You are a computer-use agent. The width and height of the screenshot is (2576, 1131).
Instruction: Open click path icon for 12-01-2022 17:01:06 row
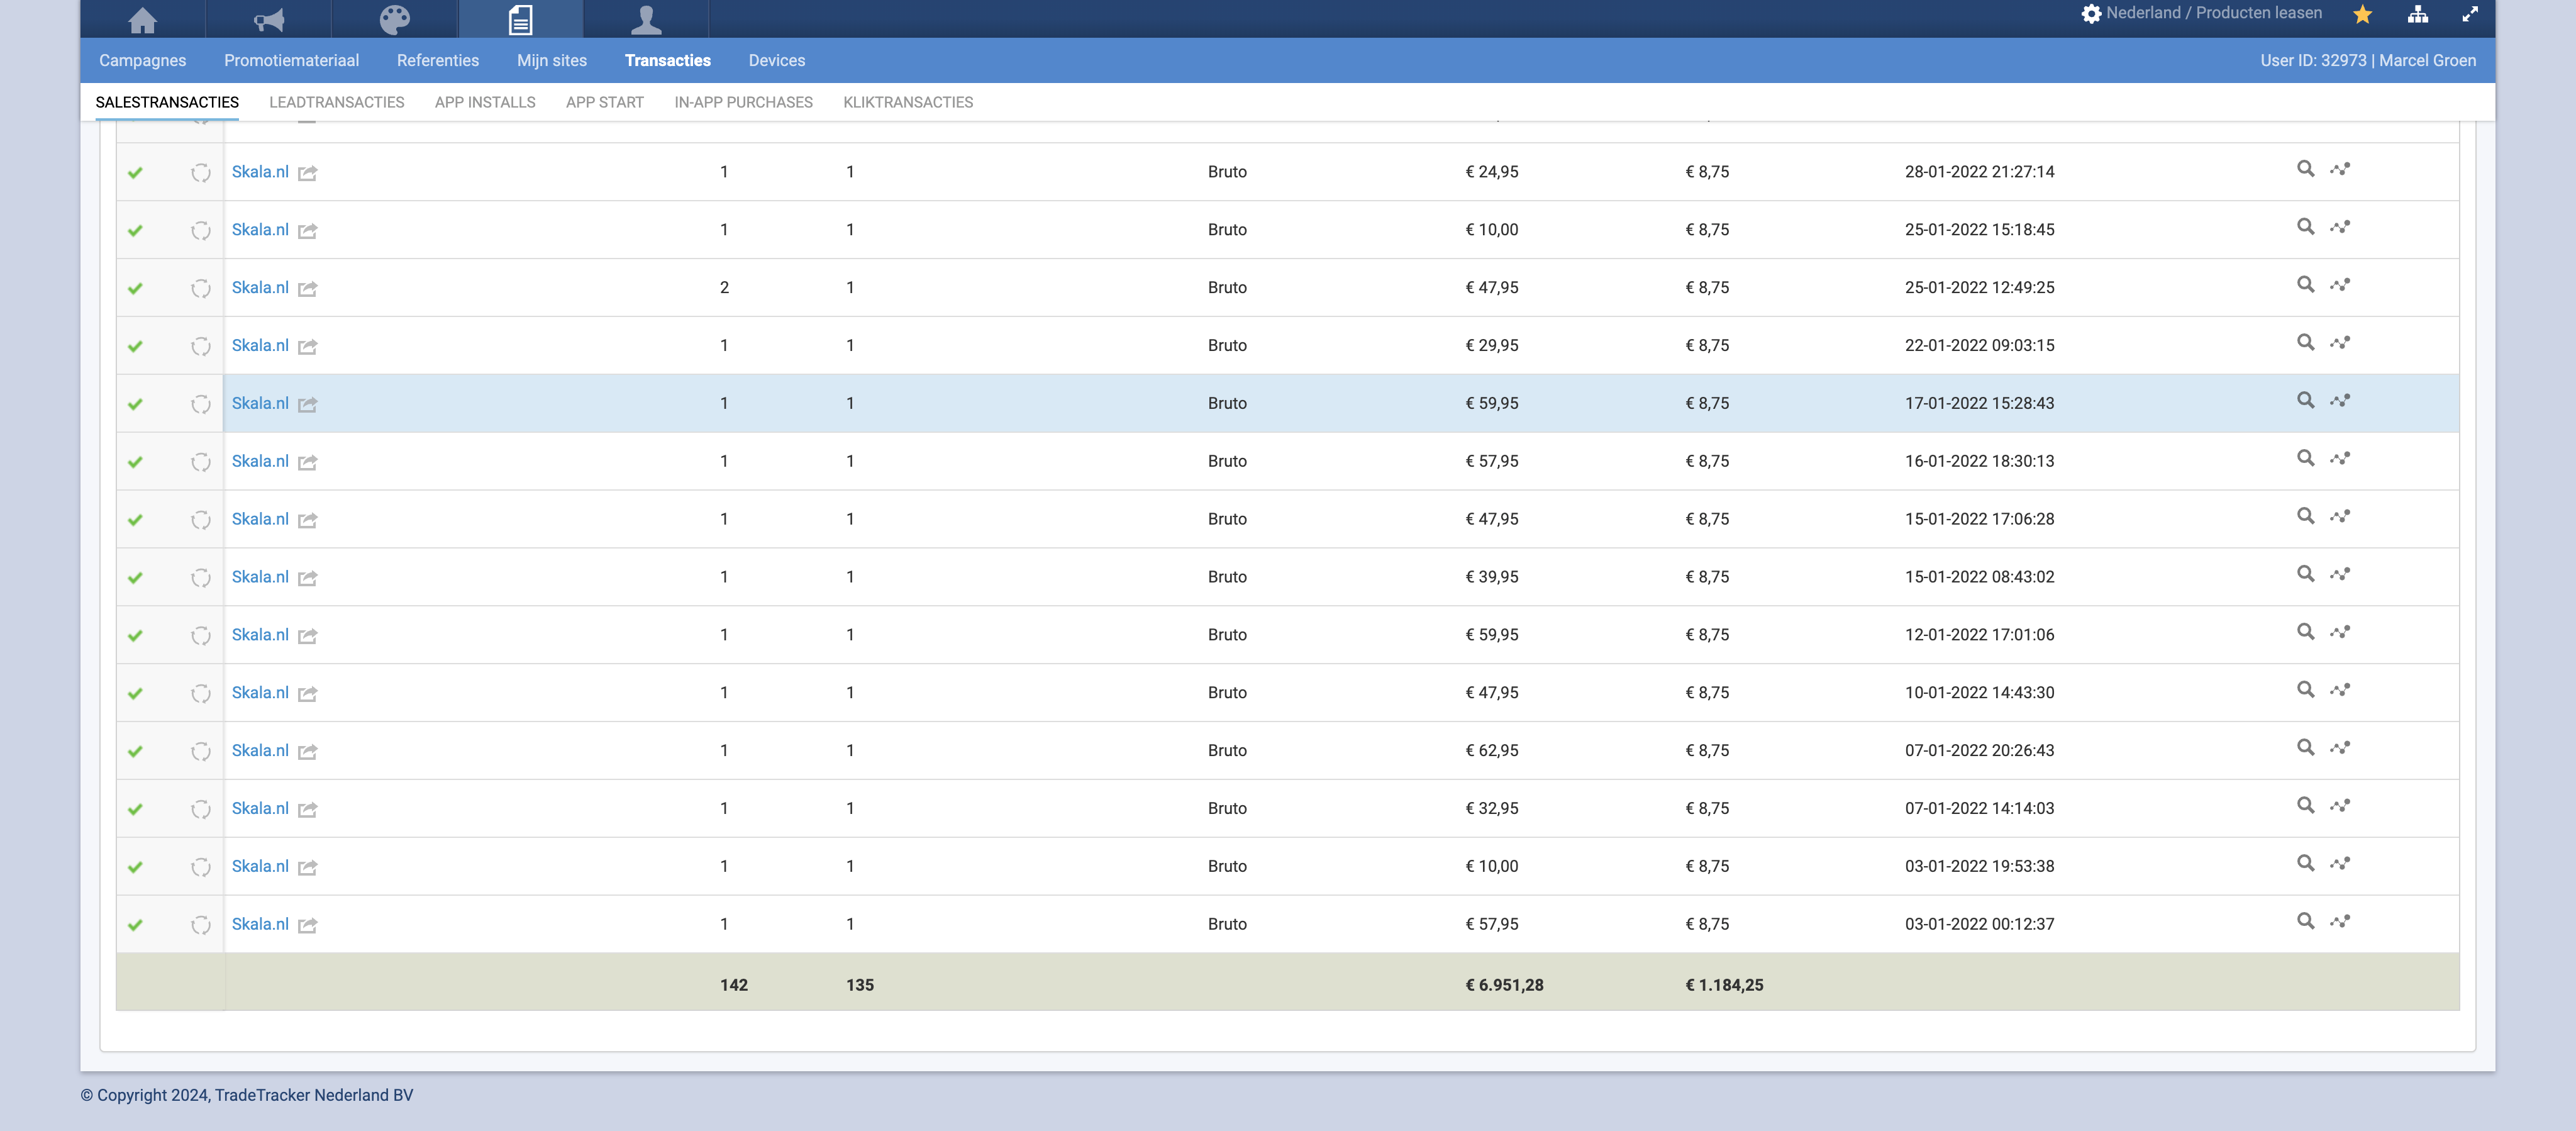click(x=2340, y=632)
